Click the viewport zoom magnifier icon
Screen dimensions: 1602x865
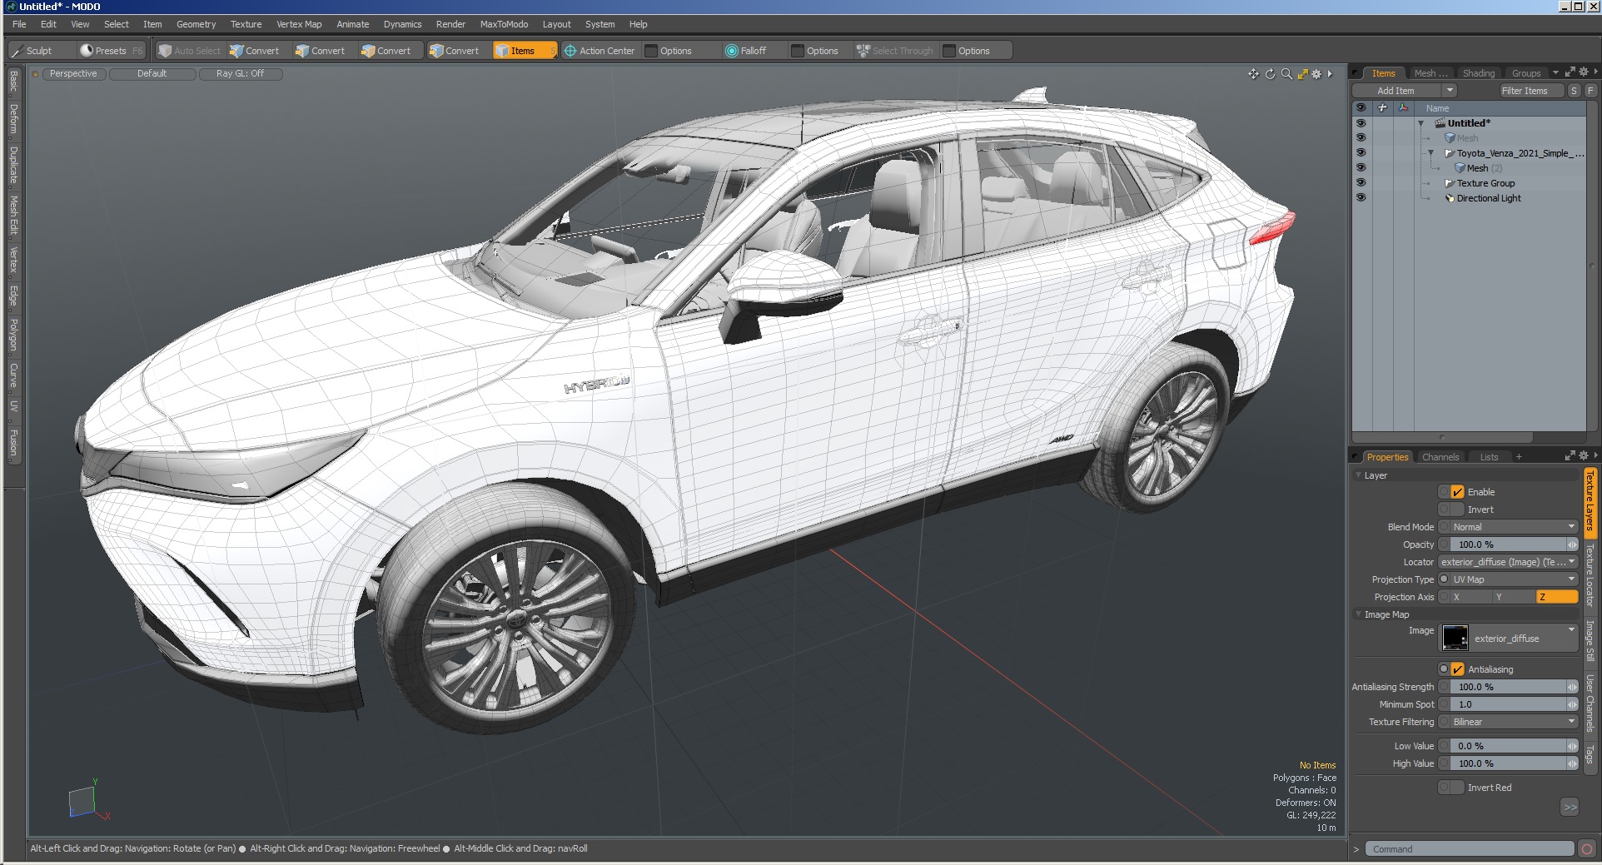click(1286, 74)
